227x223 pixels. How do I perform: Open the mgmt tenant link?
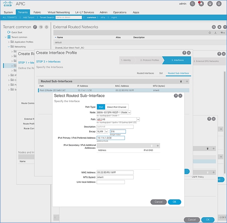114,18
